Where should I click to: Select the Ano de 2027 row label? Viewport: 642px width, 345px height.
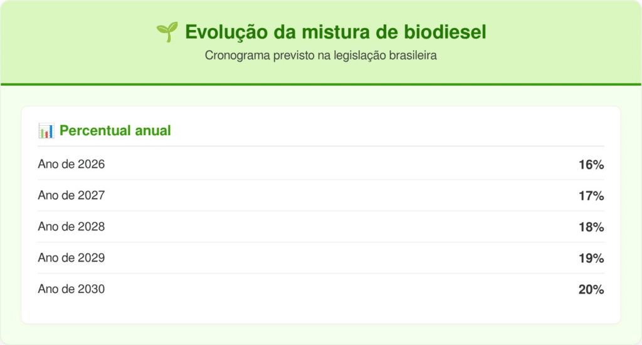71,195
